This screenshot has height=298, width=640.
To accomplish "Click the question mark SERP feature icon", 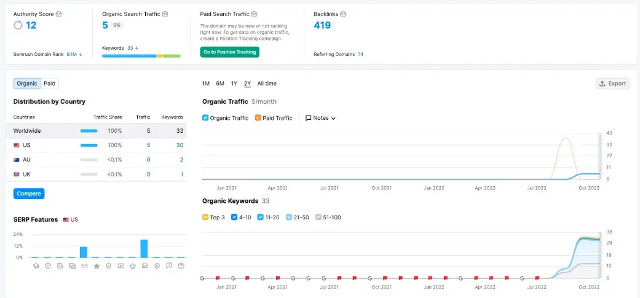I will click(x=181, y=266).
